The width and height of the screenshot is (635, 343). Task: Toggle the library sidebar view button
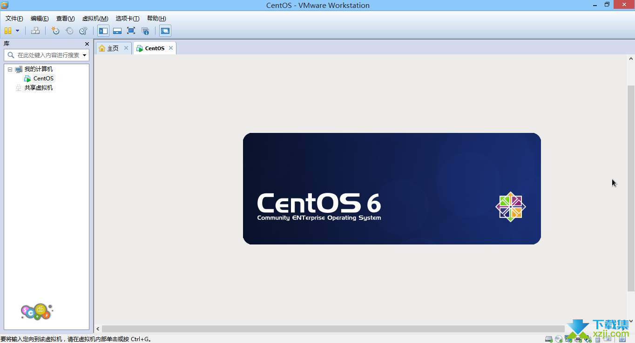[103, 31]
